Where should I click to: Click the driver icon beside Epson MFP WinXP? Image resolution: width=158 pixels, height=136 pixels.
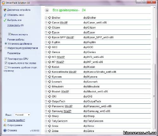click(50, 37)
